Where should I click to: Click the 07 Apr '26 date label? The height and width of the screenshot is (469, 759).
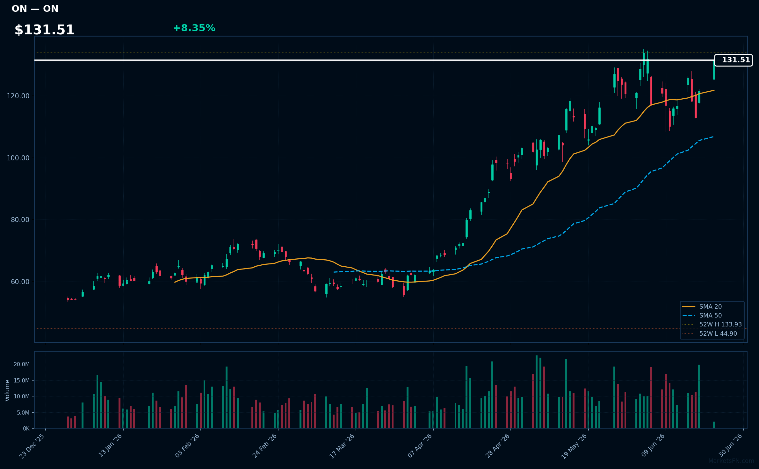(x=420, y=445)
